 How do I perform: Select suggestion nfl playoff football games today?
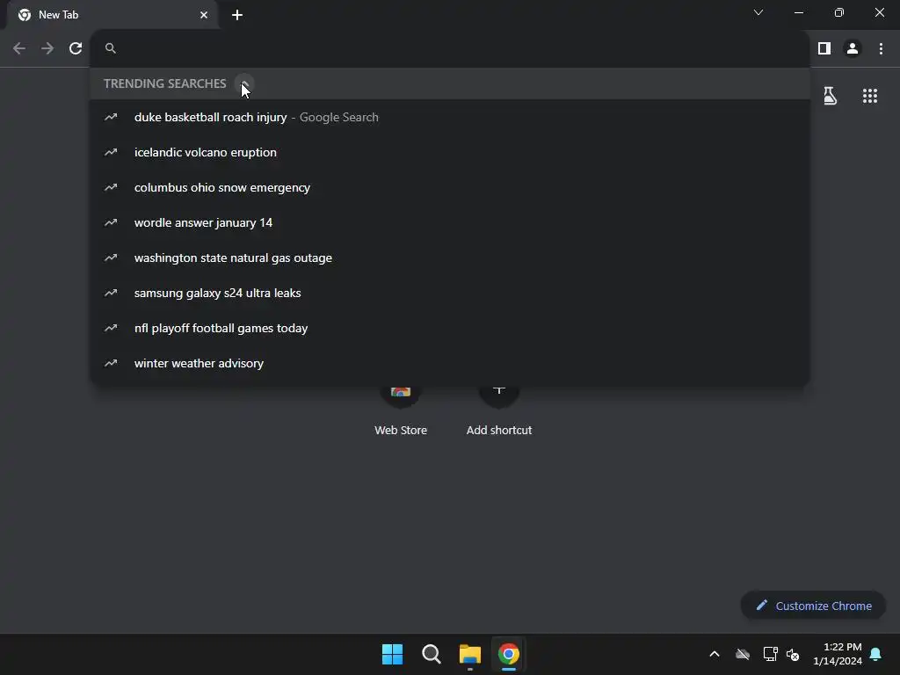(449, 329)
